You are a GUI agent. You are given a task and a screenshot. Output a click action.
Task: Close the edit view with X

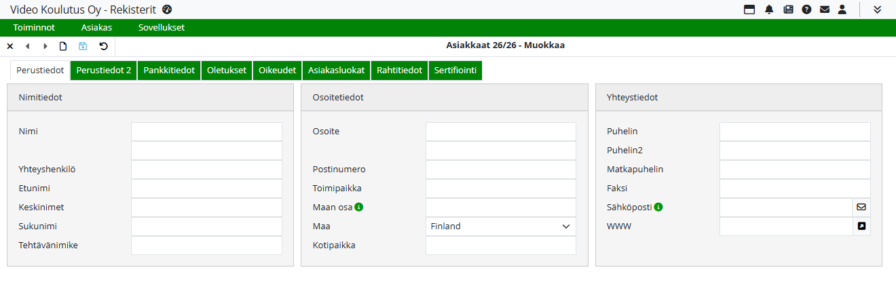pyautogui.click(x=10, y=46)
